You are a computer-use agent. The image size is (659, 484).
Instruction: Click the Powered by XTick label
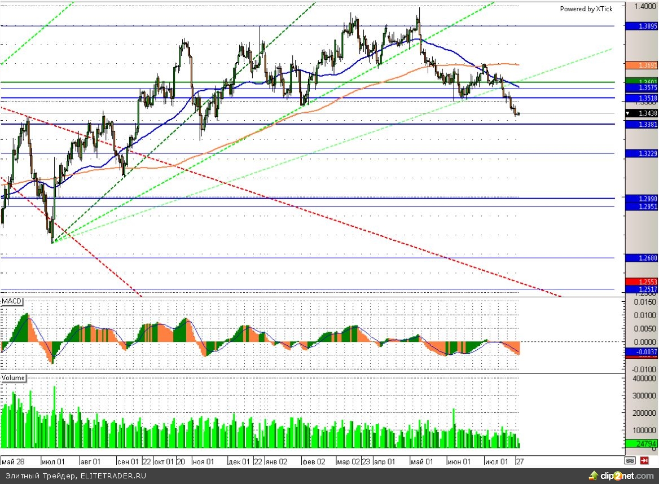tap(586, 9)
